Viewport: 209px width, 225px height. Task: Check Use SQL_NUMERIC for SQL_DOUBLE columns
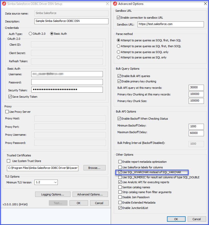tap(120, 177)
